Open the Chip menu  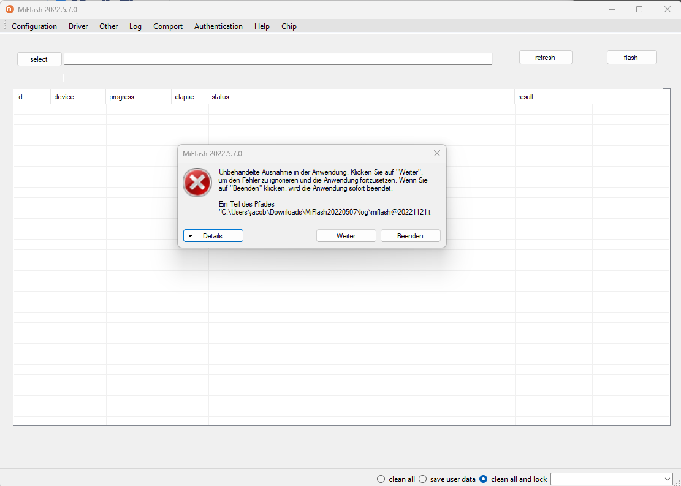(x=289, y=26)
